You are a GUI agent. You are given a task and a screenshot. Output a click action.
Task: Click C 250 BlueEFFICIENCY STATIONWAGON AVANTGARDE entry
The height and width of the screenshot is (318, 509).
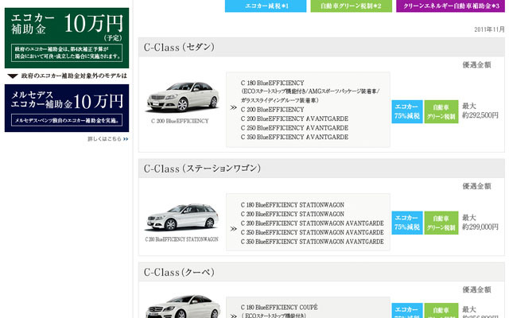[x=312, y=232]
